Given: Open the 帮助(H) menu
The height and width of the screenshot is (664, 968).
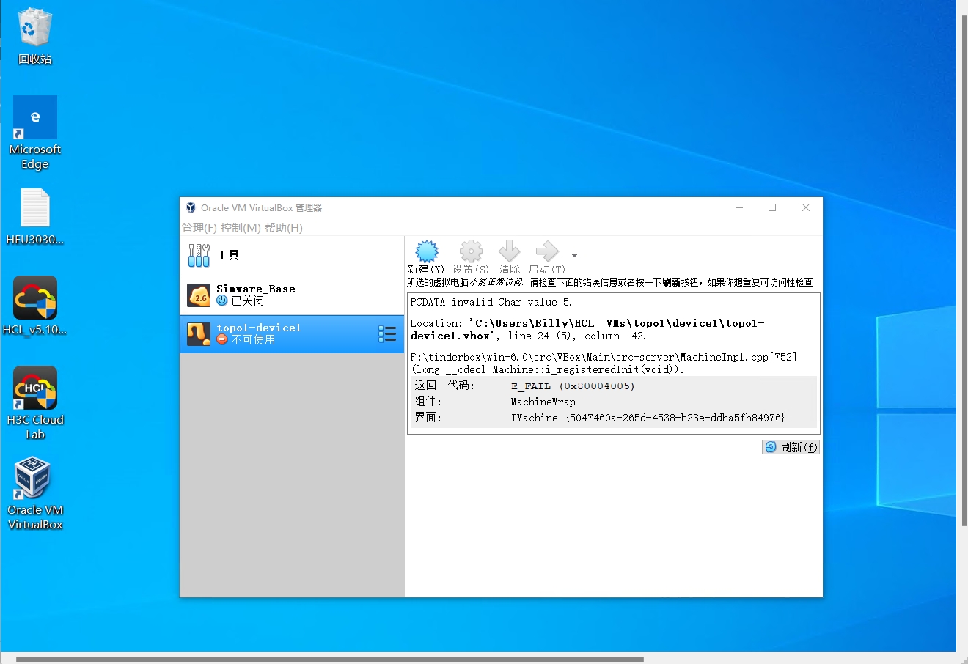Looking at the screenshot, I should [284, 228].
